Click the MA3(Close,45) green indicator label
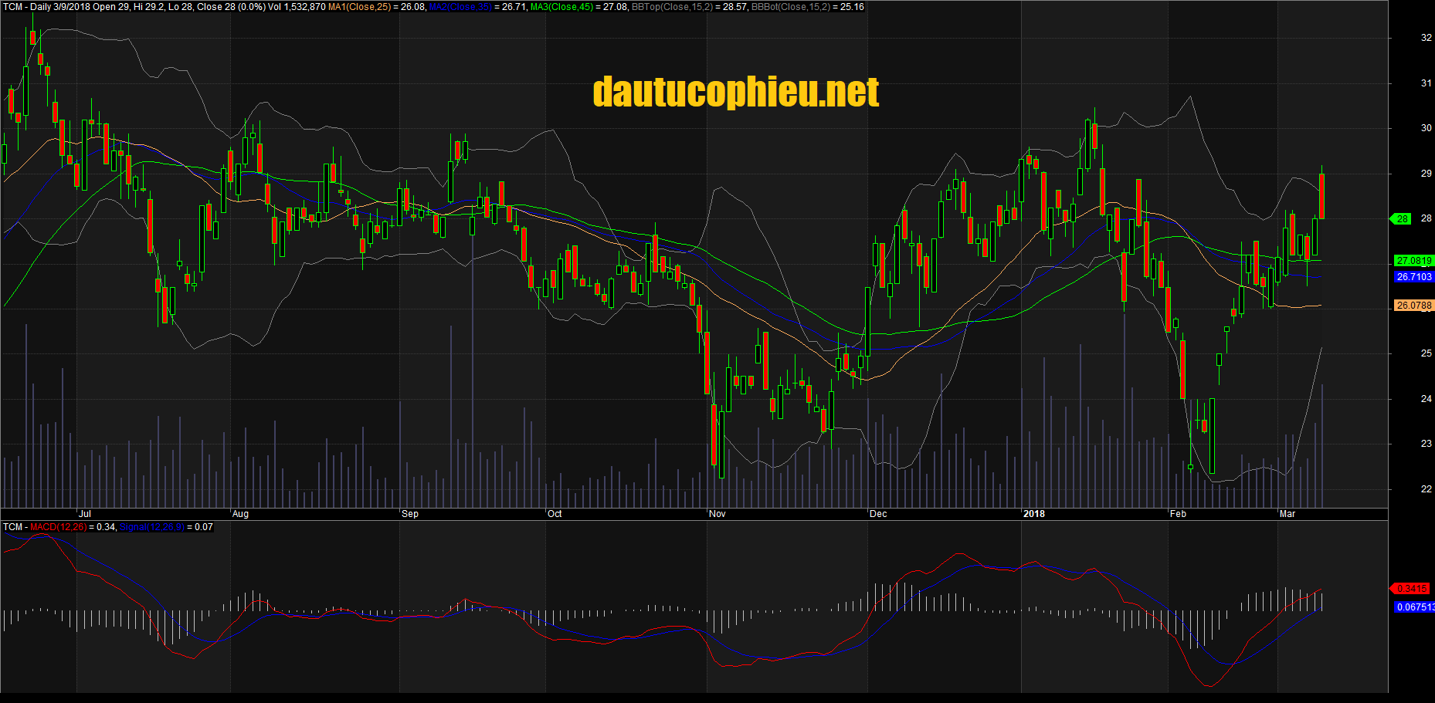 click(x=562, y=7)
